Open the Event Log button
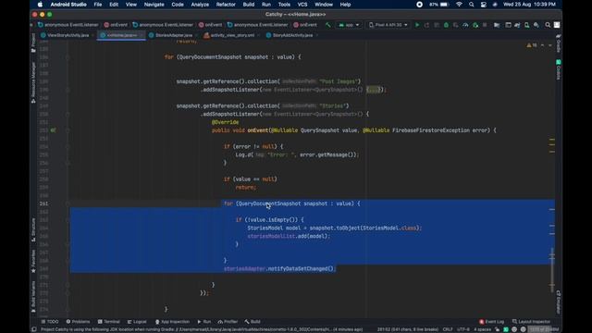Screen dimensions: 592x333 click(x=491, y=322)
